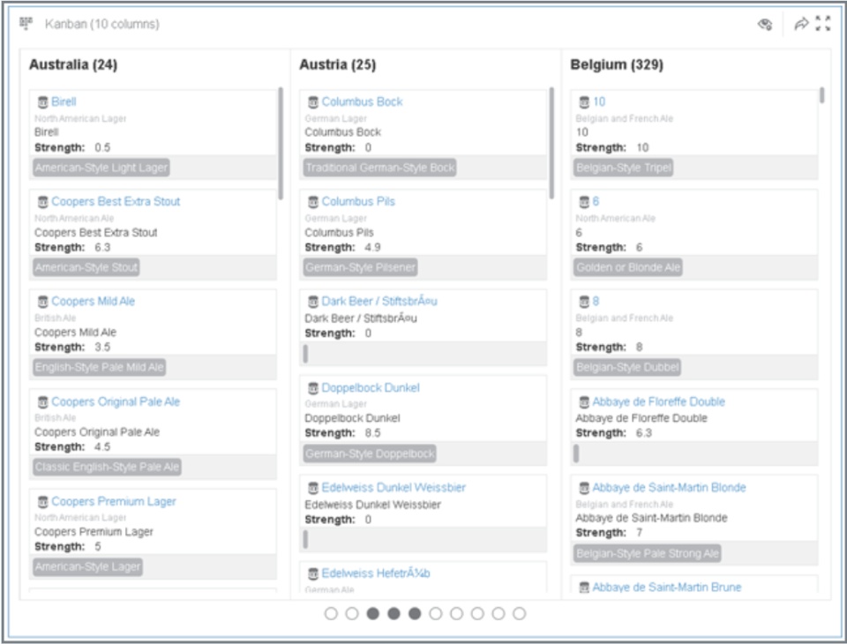Viewport: 847px width, 644px height.
Task: Click the Australia column scrollbar
Action: [281, 141]
